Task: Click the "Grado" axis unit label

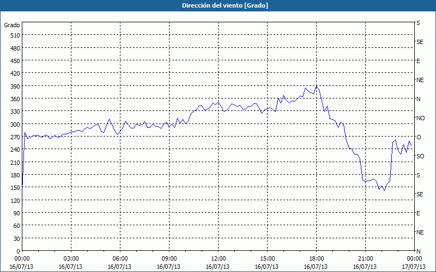Action: 12,25
